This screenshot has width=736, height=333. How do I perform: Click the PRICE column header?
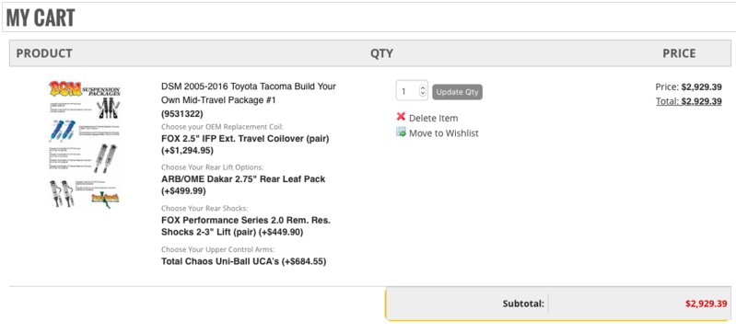(x=679, y=53)
